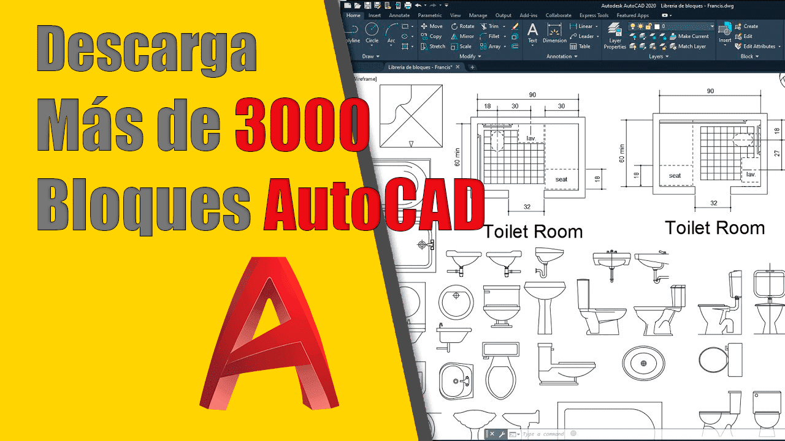Expand the Block panel dropdown
Image resolution: width=785 pixels, height=441 pixels.
[x=749, y=56]
